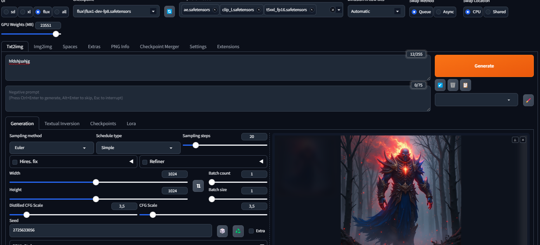Adjust the Batch size slider
This screenshot has width=540, height=245.
(x=238, y=199)
